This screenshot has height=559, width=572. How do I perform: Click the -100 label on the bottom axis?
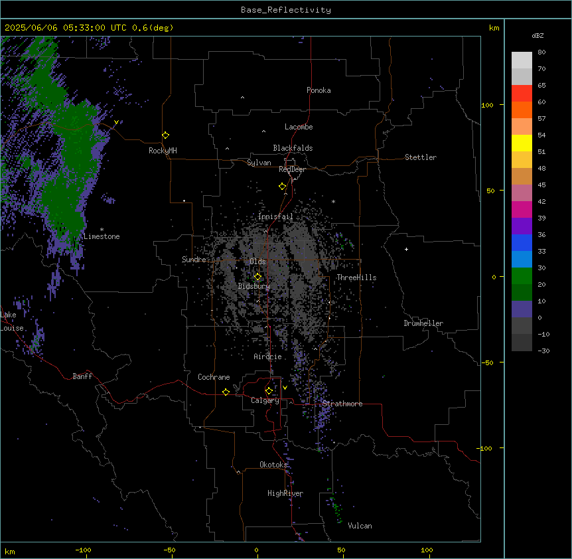pos(83,550)
